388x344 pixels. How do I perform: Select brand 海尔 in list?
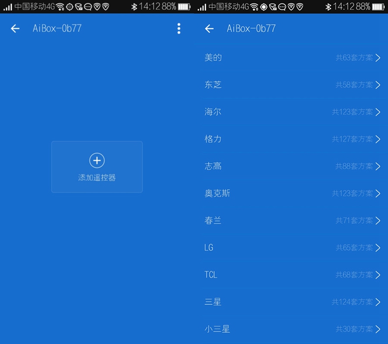coord(291,112)
